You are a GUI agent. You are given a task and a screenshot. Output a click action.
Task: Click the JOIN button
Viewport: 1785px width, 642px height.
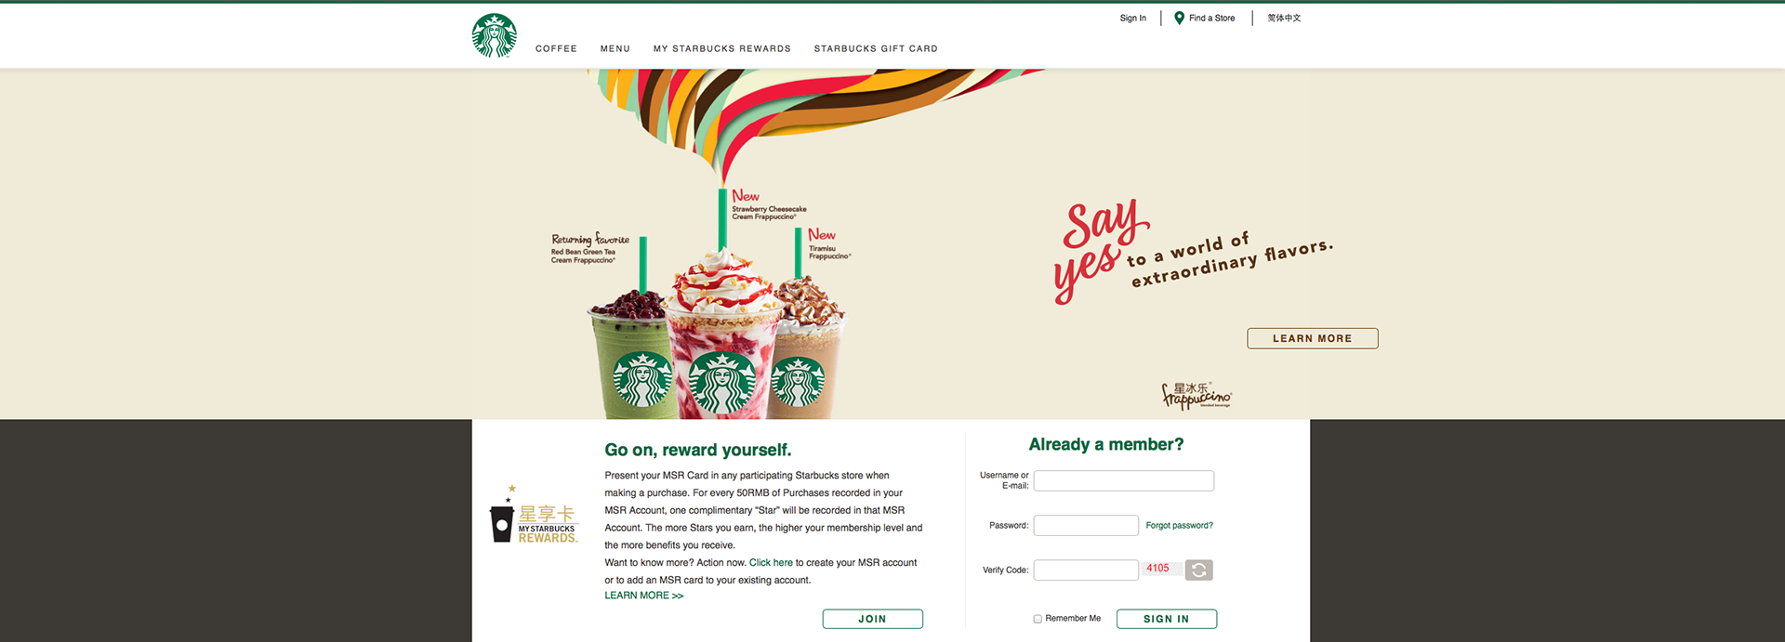coord(873,619)
